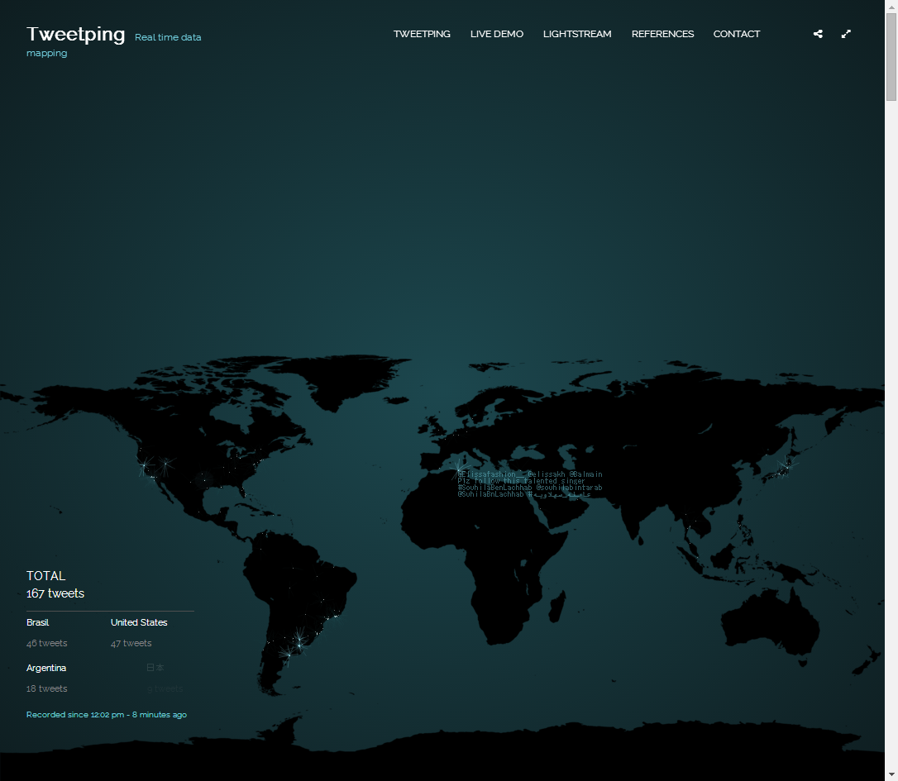Image resolution: width=898 pixels, height=781 pixels.
Task: Click the Brasil country label
Action: (38, 622)
